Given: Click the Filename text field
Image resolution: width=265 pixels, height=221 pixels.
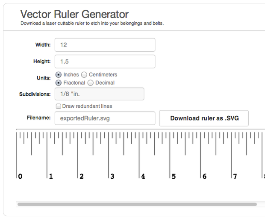Looking at the screenshot, I should tap(105, 118).
